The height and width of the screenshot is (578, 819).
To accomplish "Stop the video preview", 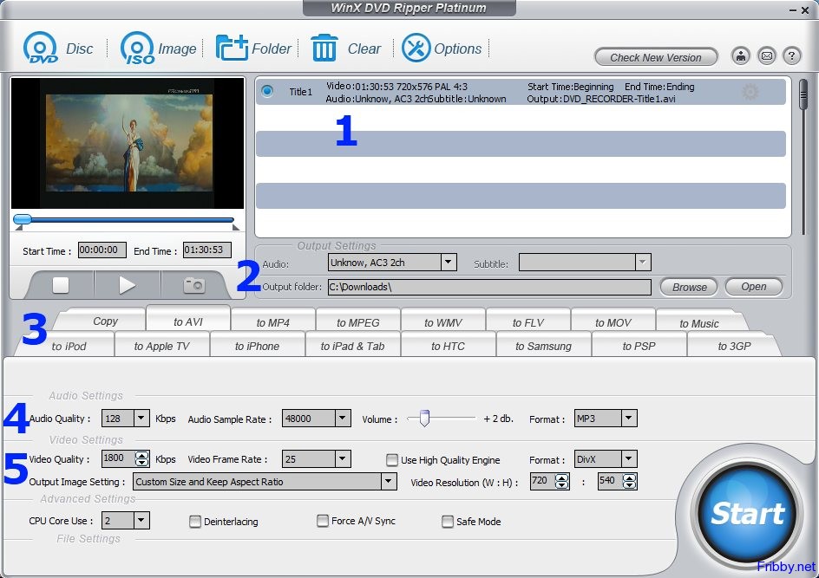I will coord(61,285).
